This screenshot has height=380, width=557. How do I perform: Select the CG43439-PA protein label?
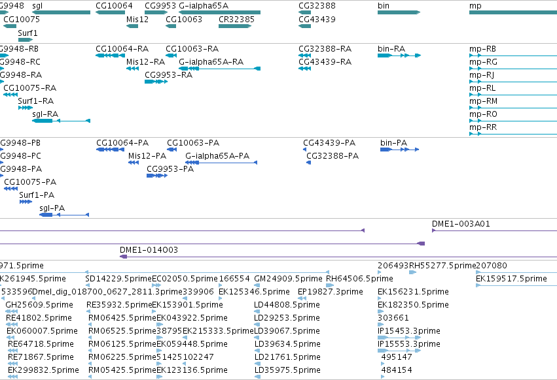[x=329, y=143]
